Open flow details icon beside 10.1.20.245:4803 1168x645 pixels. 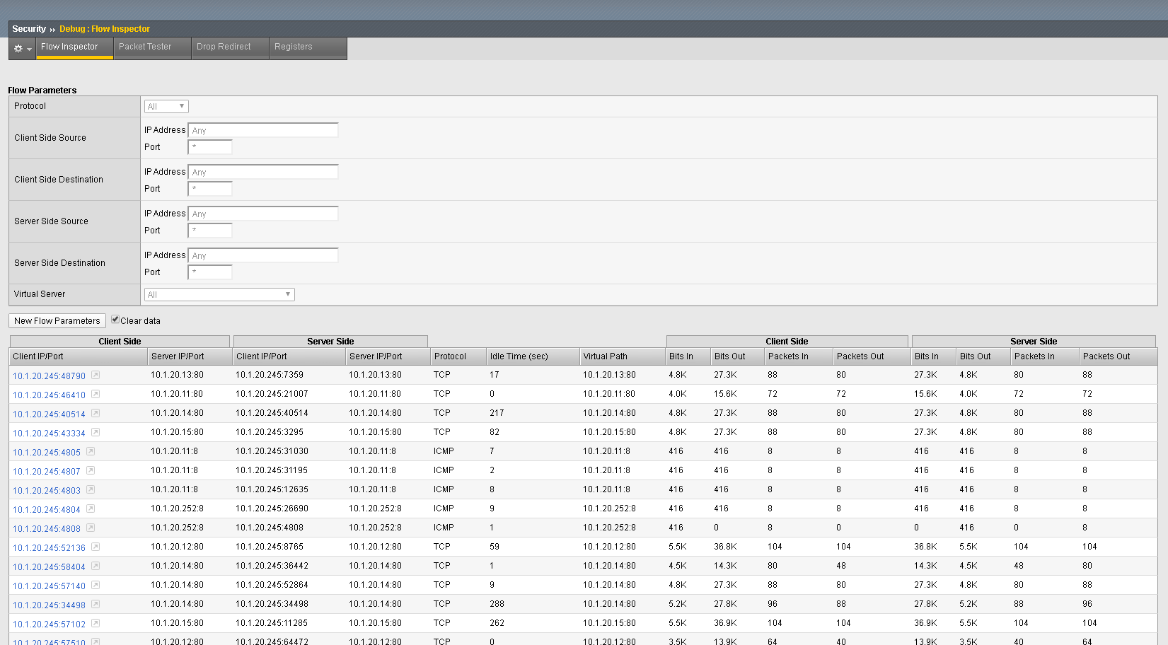coord(91,489)
